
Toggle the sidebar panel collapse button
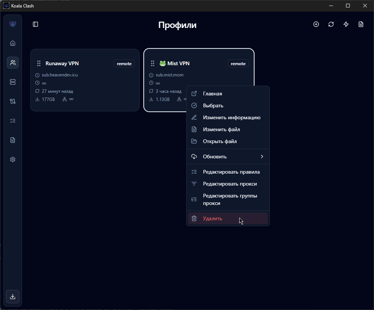pyautogui.click(x=35, y=24)
